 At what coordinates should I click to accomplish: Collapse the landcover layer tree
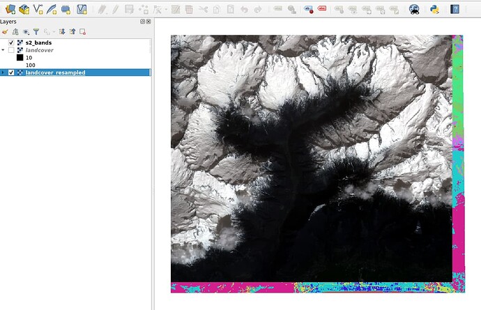point(3,50)
